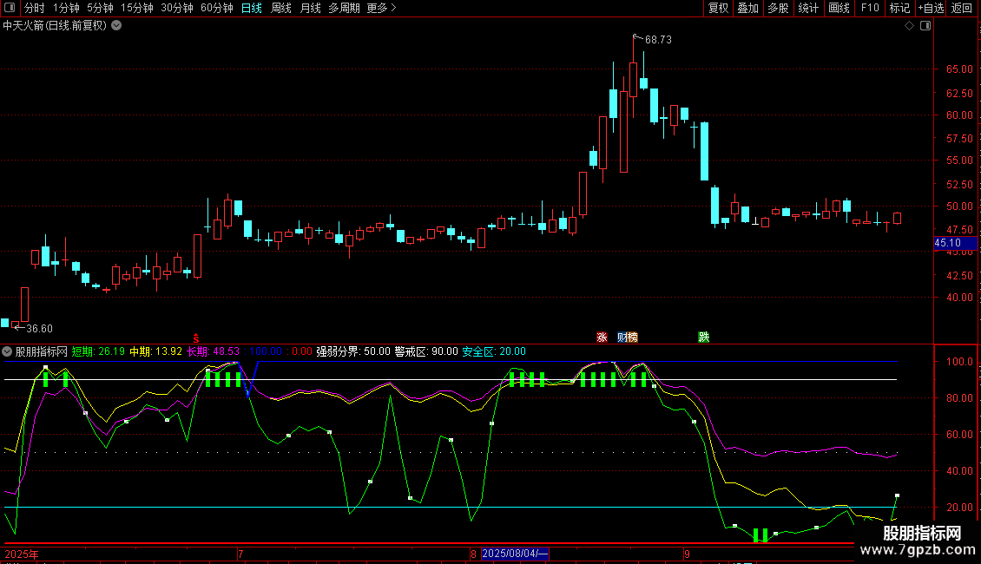Click the +自选 add to watchlist button
The width and height of the screenshot is (981, 564).
[931, 9]
